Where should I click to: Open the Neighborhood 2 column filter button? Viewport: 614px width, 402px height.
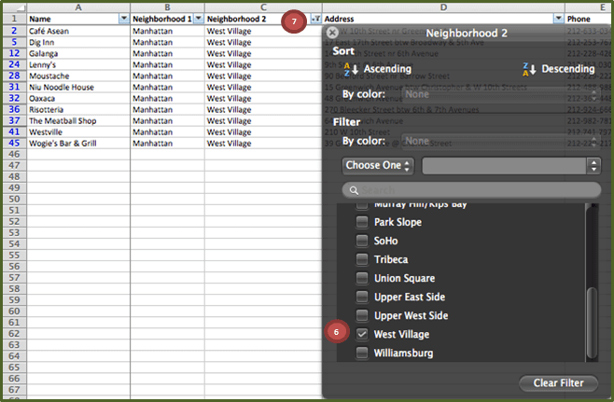tap(316, 19)
